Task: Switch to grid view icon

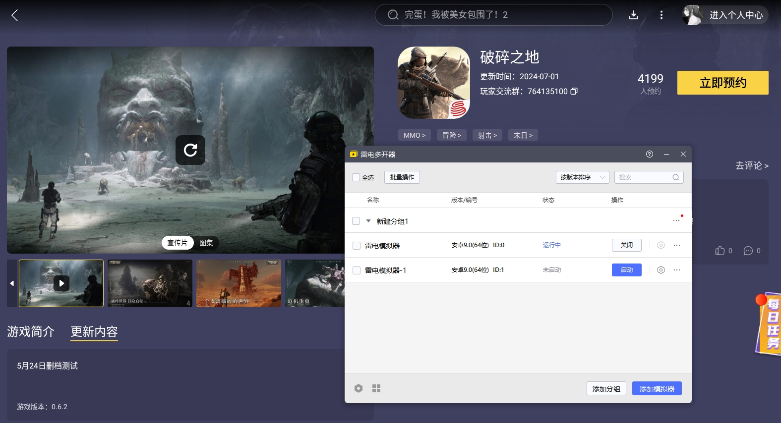Action: [x=376, y=388]
